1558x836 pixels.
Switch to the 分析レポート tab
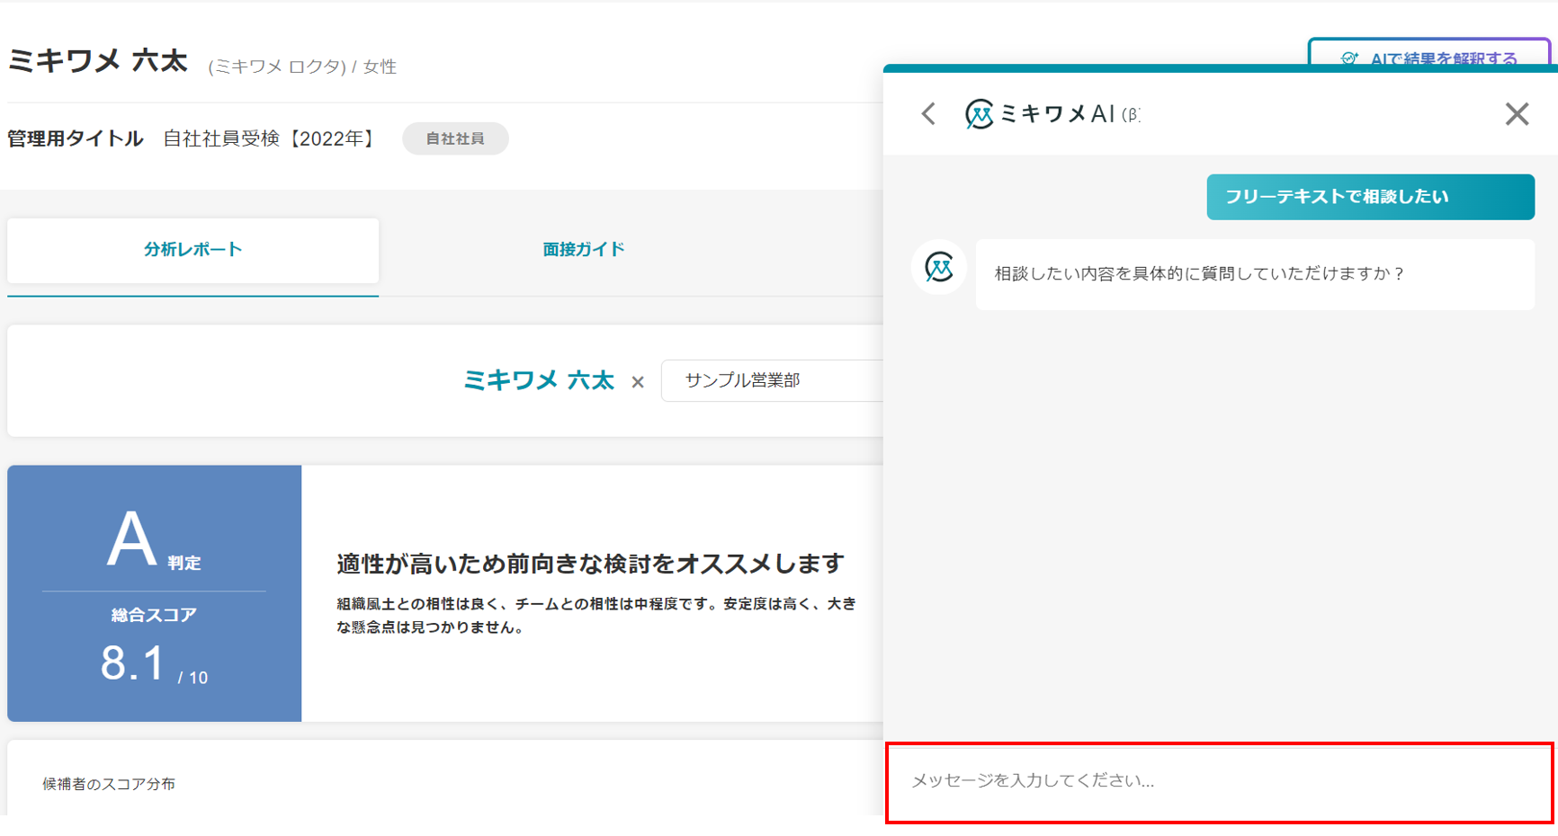193,250
